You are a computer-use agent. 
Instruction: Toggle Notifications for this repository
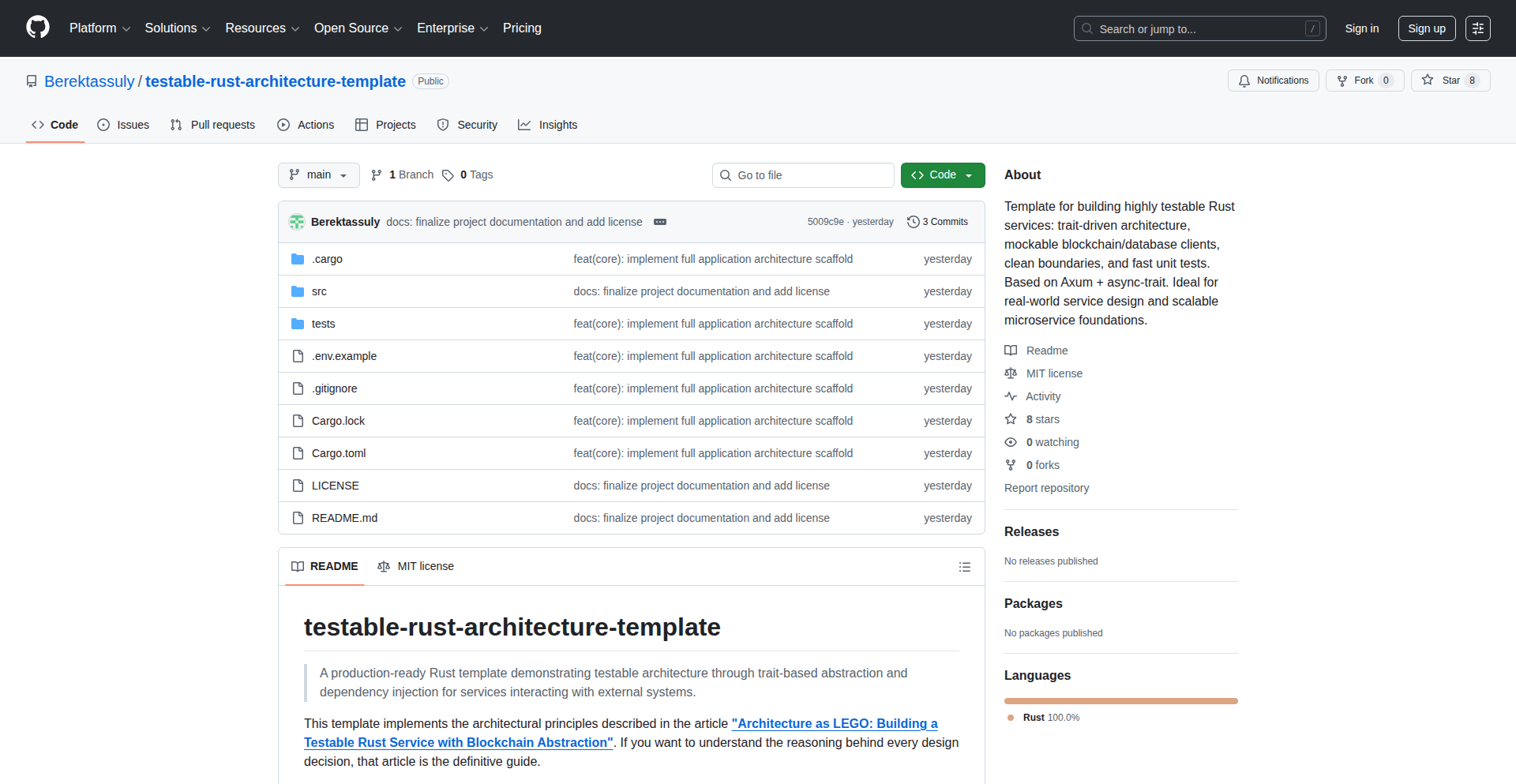1273,81
